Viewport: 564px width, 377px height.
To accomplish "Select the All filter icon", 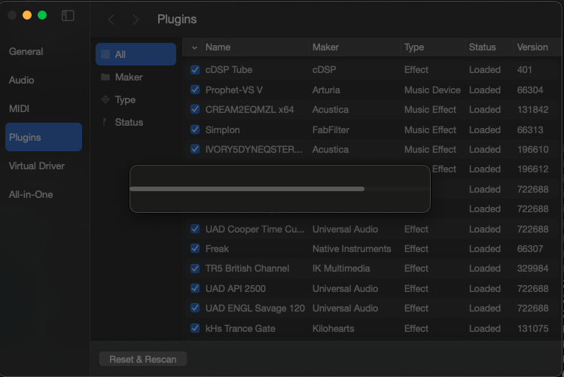I will [x=105, y=54].
